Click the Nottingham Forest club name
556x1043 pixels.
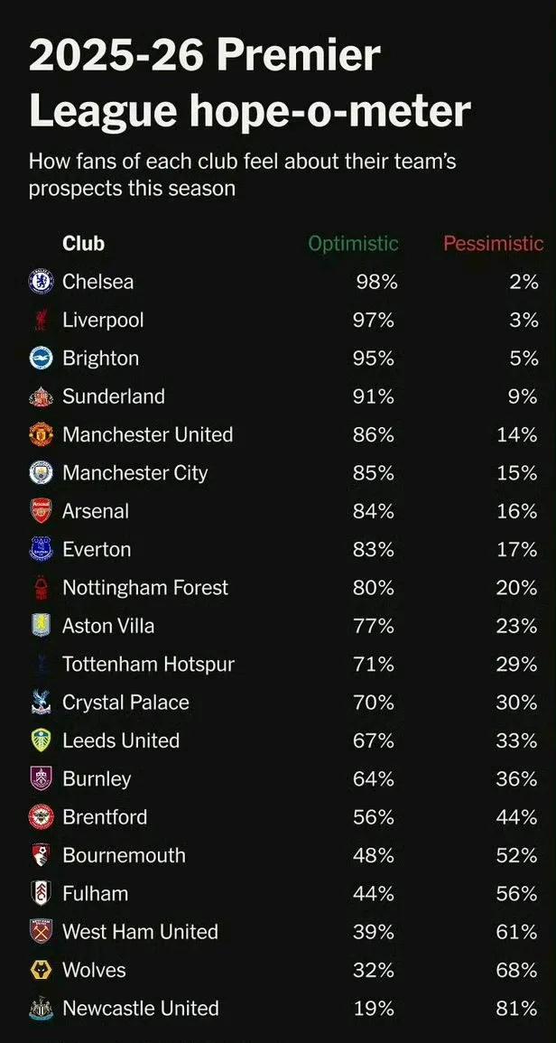(x=145, y=588)
